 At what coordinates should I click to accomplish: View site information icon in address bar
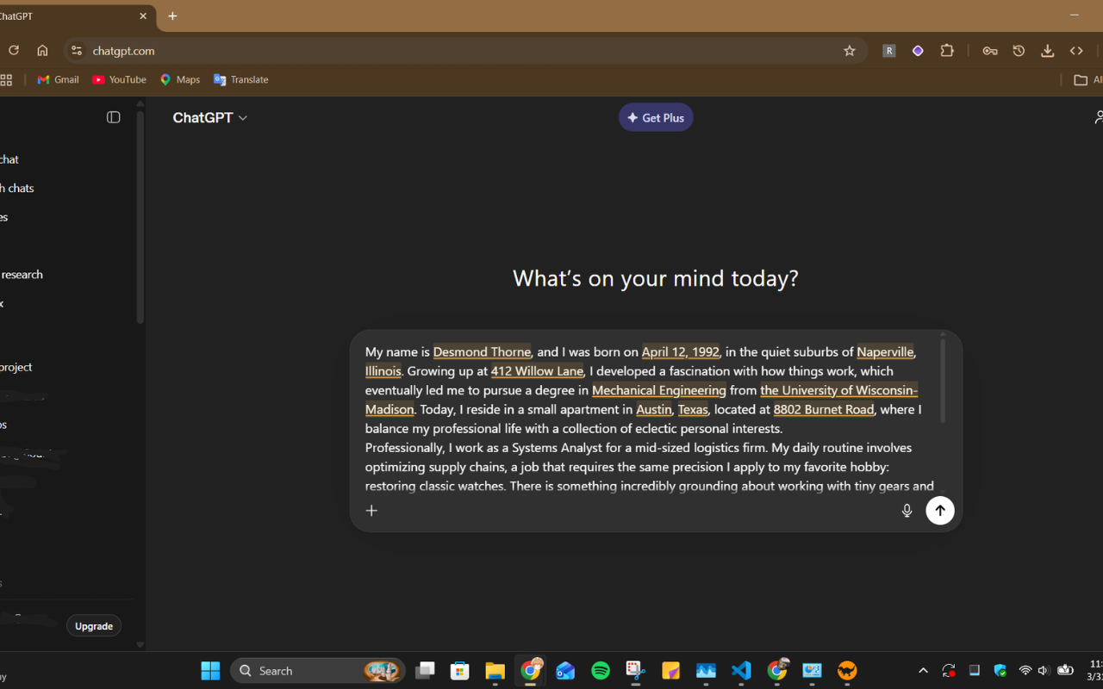coord(77,51)
